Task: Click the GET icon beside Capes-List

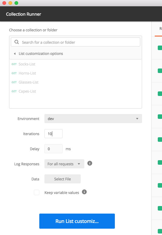Action: coord(14,91)
